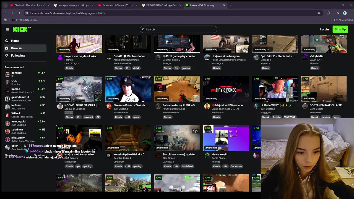Bookmark this page with star icon

(319, 13)
